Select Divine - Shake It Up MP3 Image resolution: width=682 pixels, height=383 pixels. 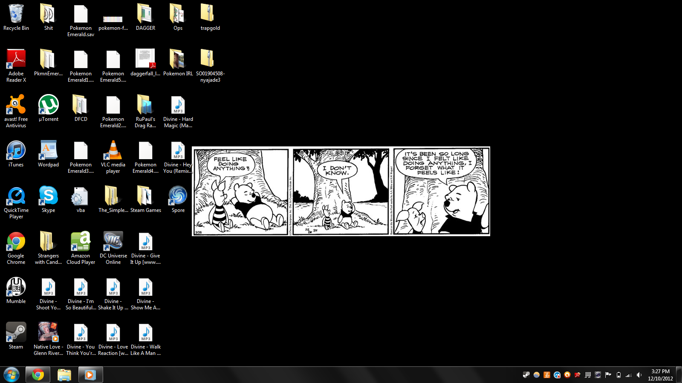click(x=113, y=294)
